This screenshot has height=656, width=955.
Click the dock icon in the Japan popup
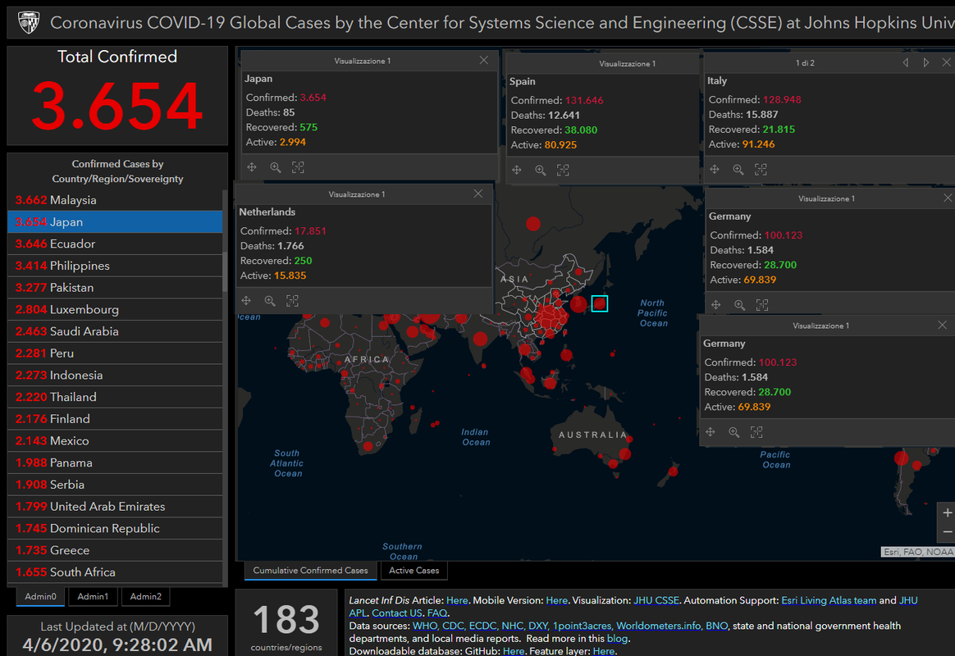[x=298, y=167]
